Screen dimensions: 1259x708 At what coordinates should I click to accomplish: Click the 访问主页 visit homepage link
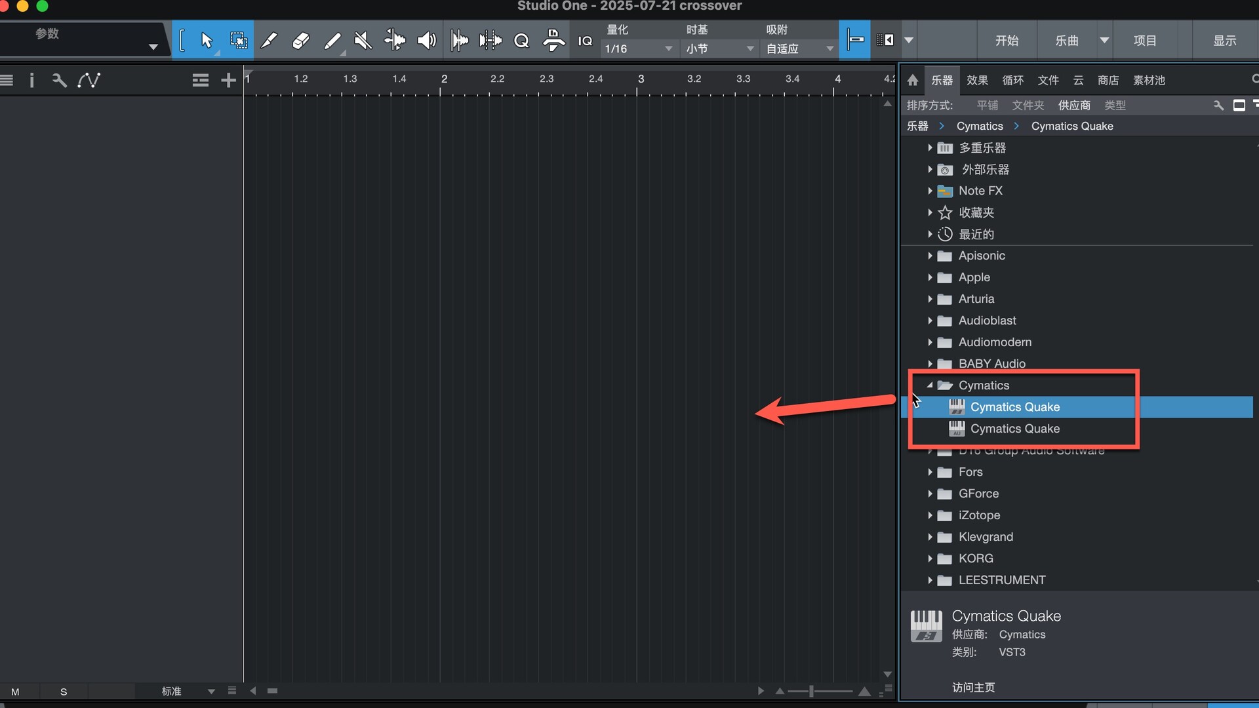pos(973,687)
